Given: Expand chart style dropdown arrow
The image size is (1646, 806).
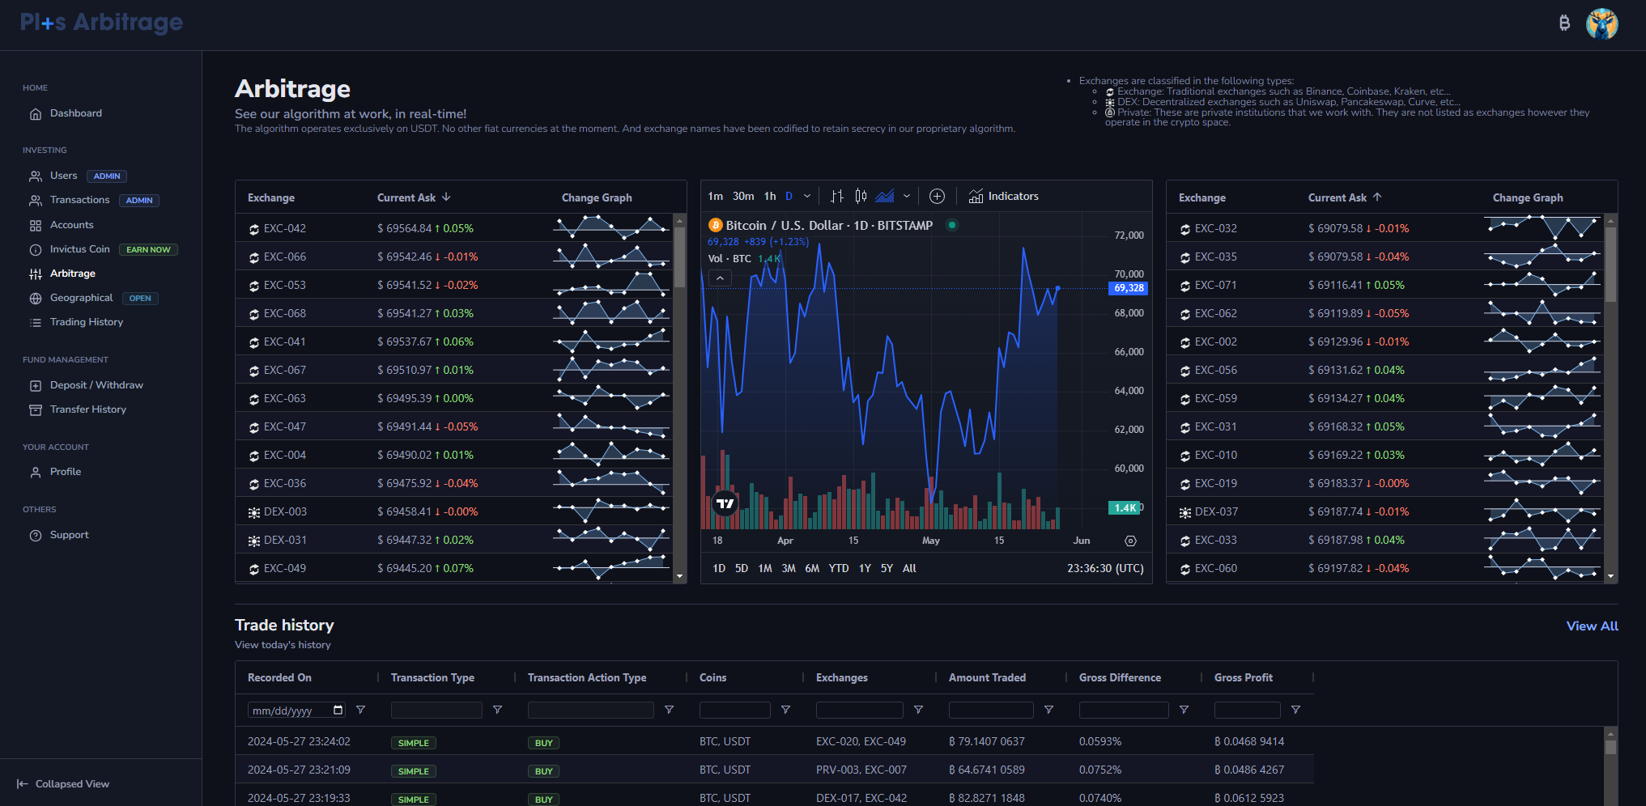Looking at the screenshot, I should [907, 196].
